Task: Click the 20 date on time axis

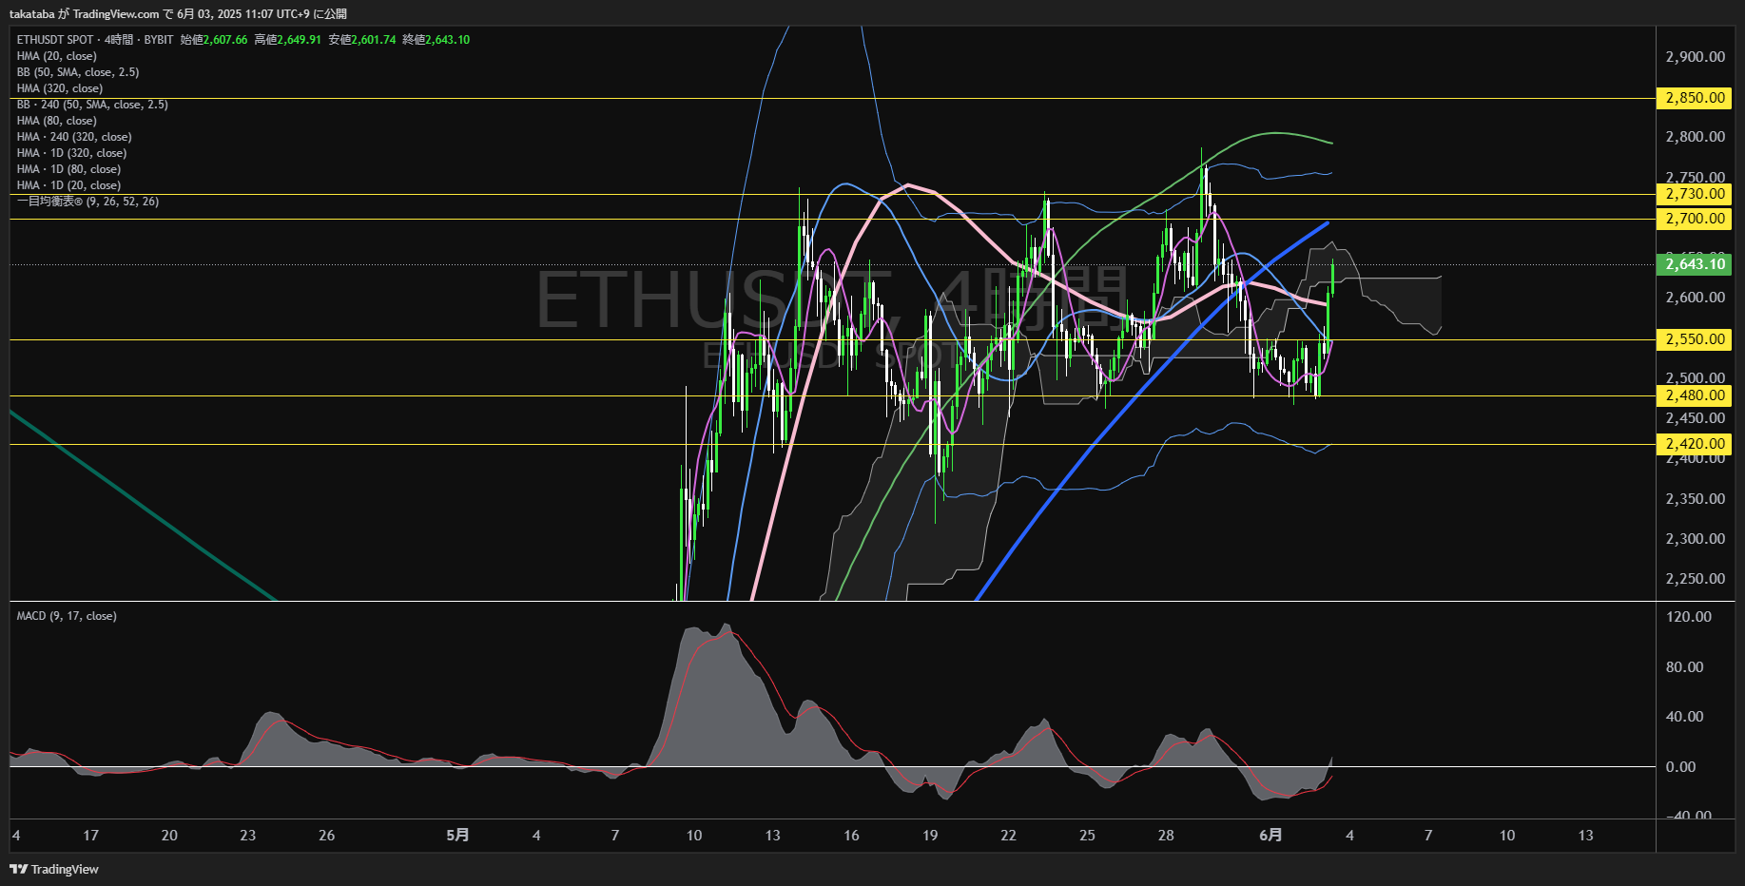Action: pyautogui.click(x=169, y=836)
